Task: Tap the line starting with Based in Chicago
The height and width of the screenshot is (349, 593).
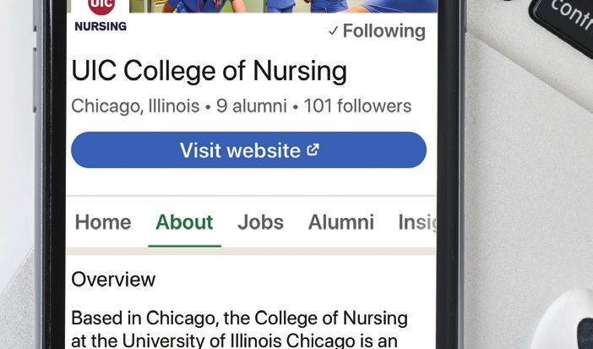Action: click(239, 319)
